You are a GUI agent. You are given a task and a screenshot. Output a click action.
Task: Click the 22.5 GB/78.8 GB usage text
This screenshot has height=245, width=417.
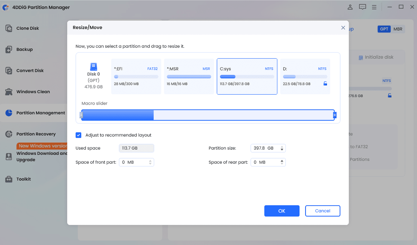point(297,84)
